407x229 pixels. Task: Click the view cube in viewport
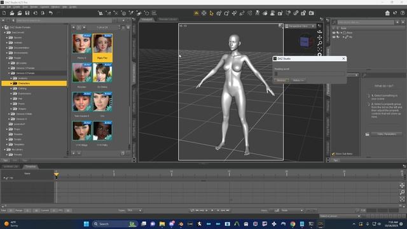(304, 41)
